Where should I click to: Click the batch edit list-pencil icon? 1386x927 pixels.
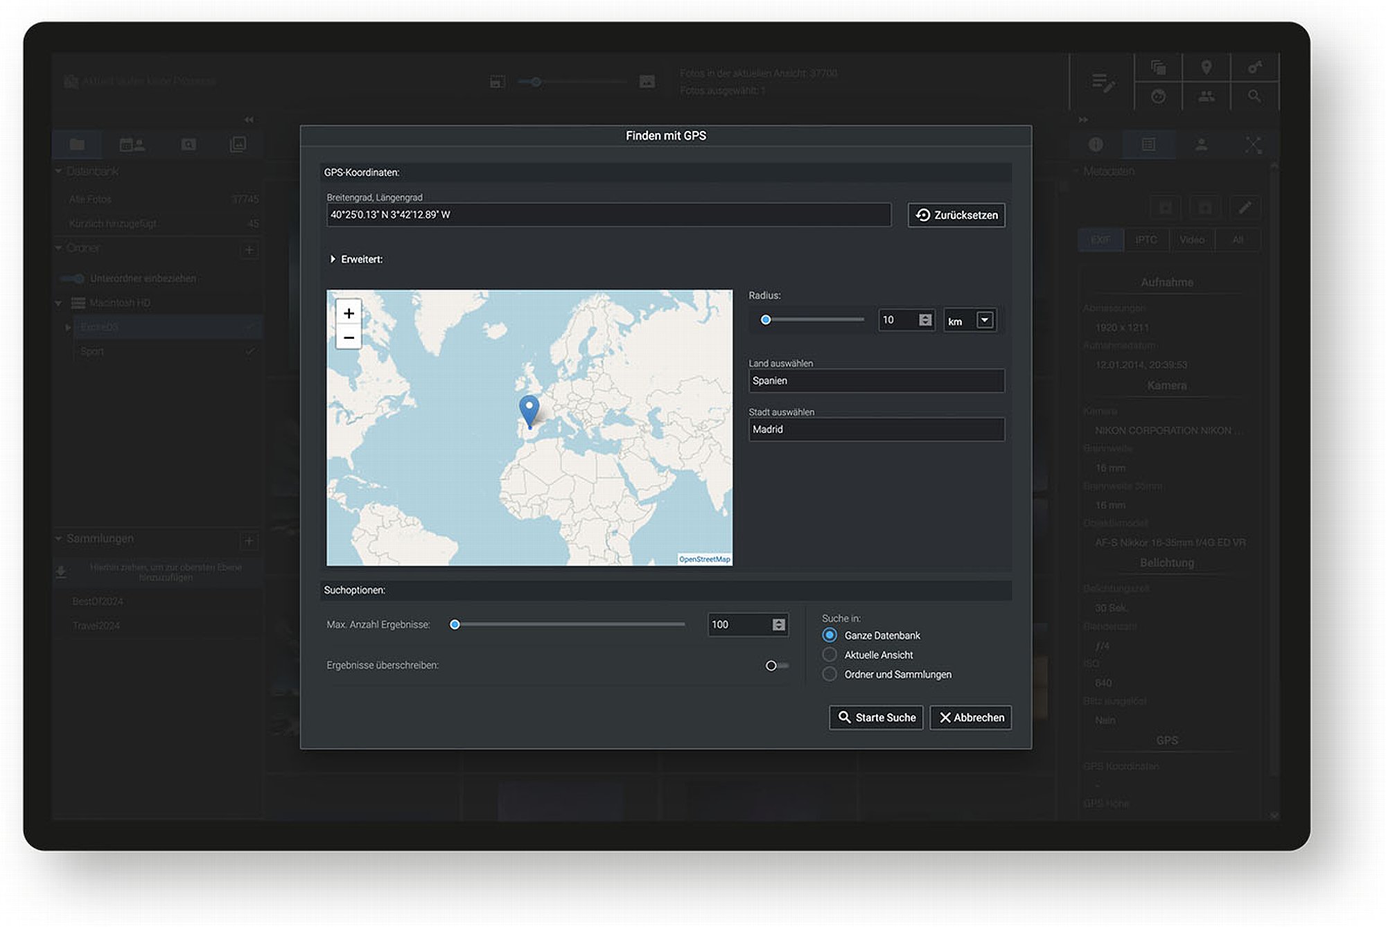click(1103, 82)
